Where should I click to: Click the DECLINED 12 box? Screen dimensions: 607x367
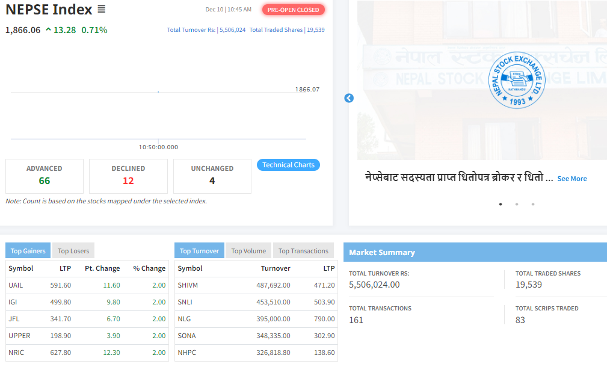coord(128,176)
